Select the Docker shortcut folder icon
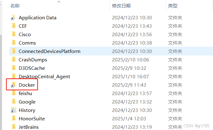Image resolution: width=213 pixels, height=130 pixels. point(13,85)
